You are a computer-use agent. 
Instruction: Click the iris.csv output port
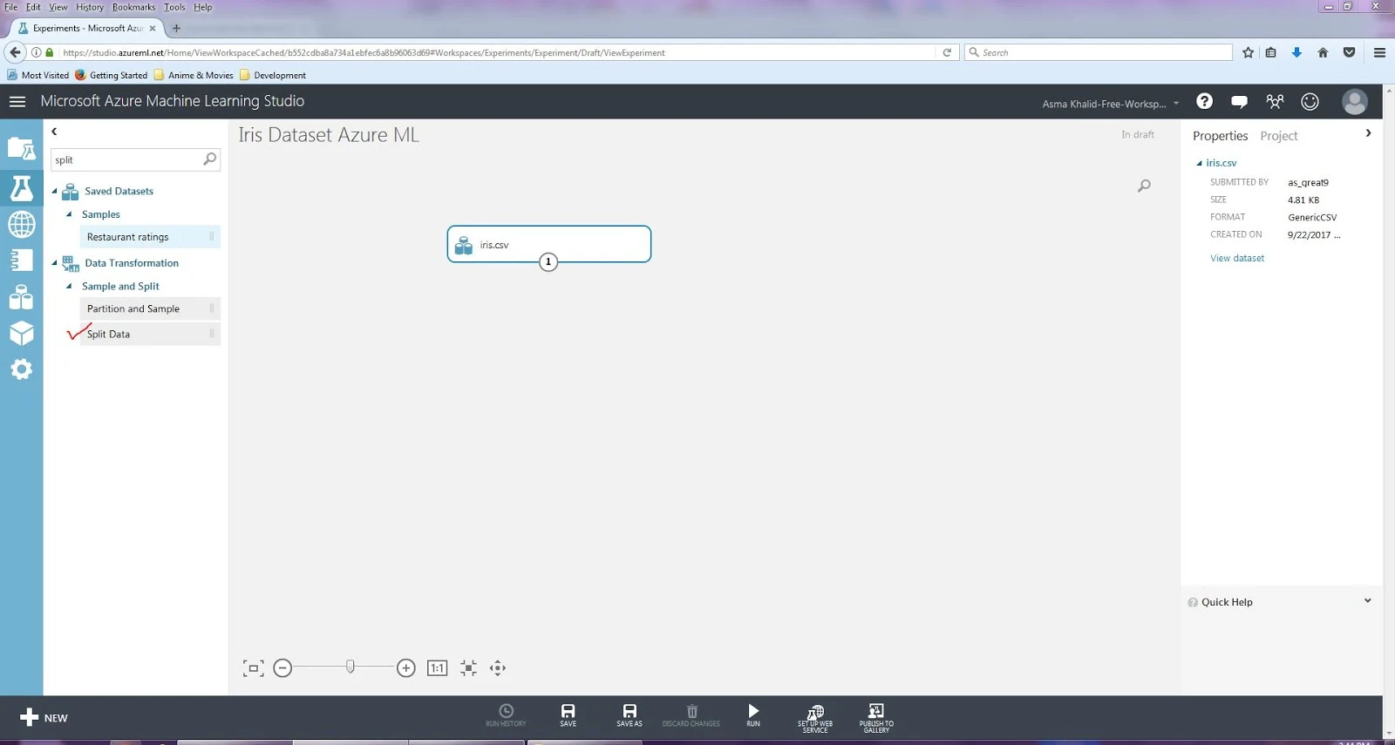[548, 261]
